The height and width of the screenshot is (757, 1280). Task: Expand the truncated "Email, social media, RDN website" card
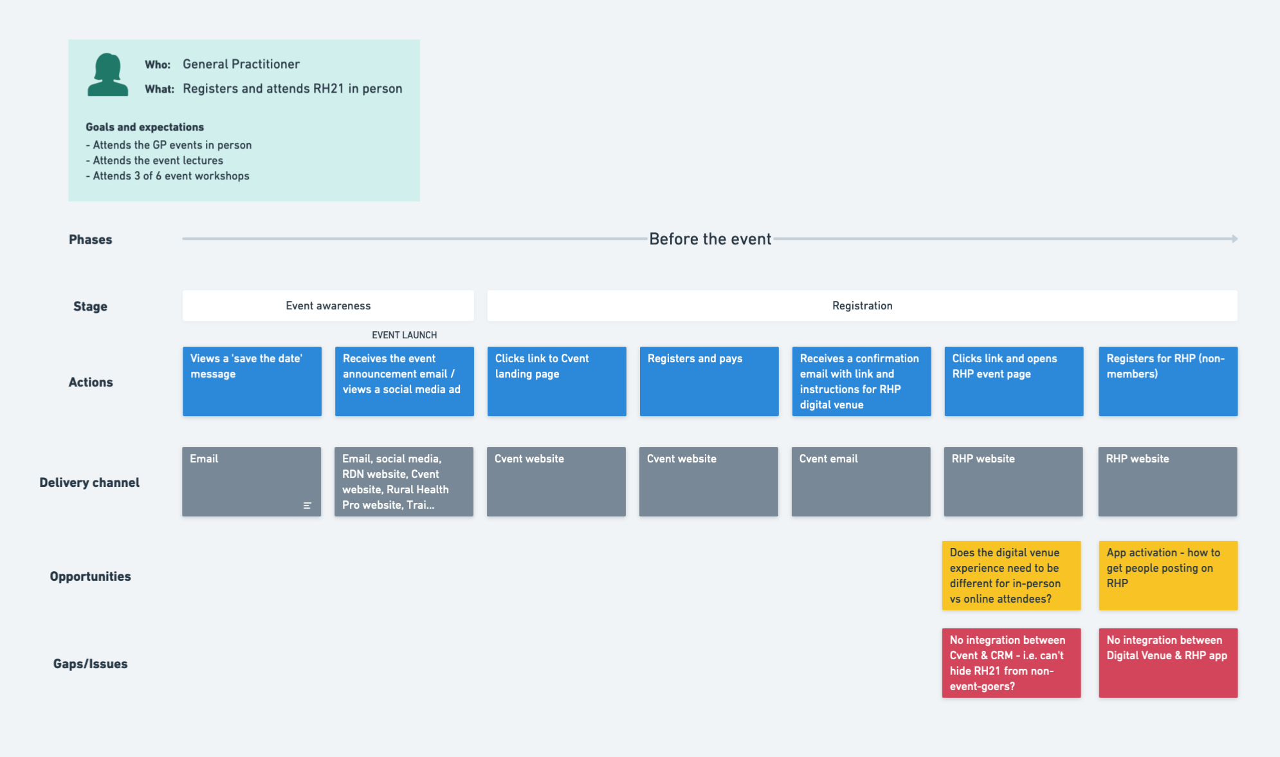coord(403,482)
